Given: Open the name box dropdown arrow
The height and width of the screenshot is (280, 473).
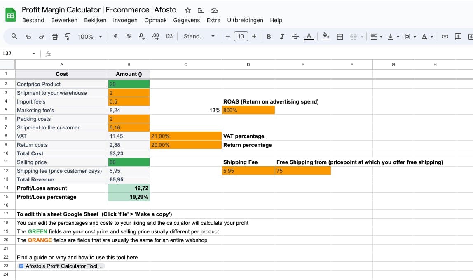Looking at the screenshot, I should click(34, 54).
